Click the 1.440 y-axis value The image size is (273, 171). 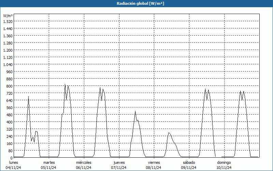click(x=8, y=29)
